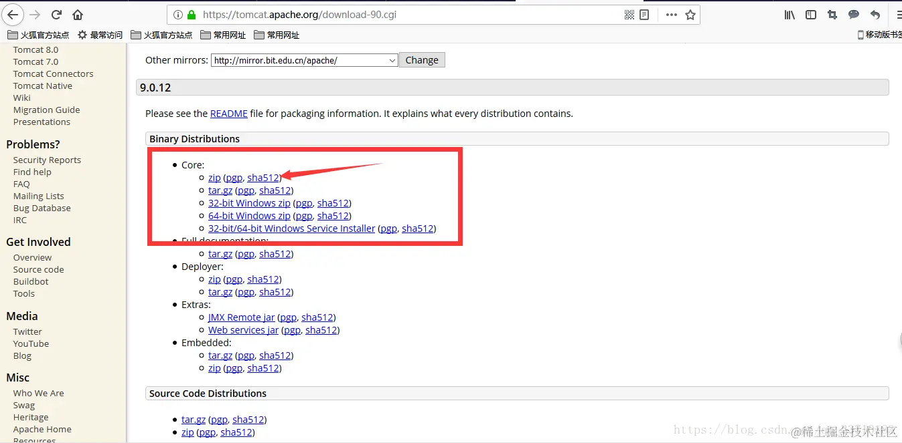The image size is (902, 443).
Task: Open sha512 for 64-bit Windows zip
Action: click(333, 216)
